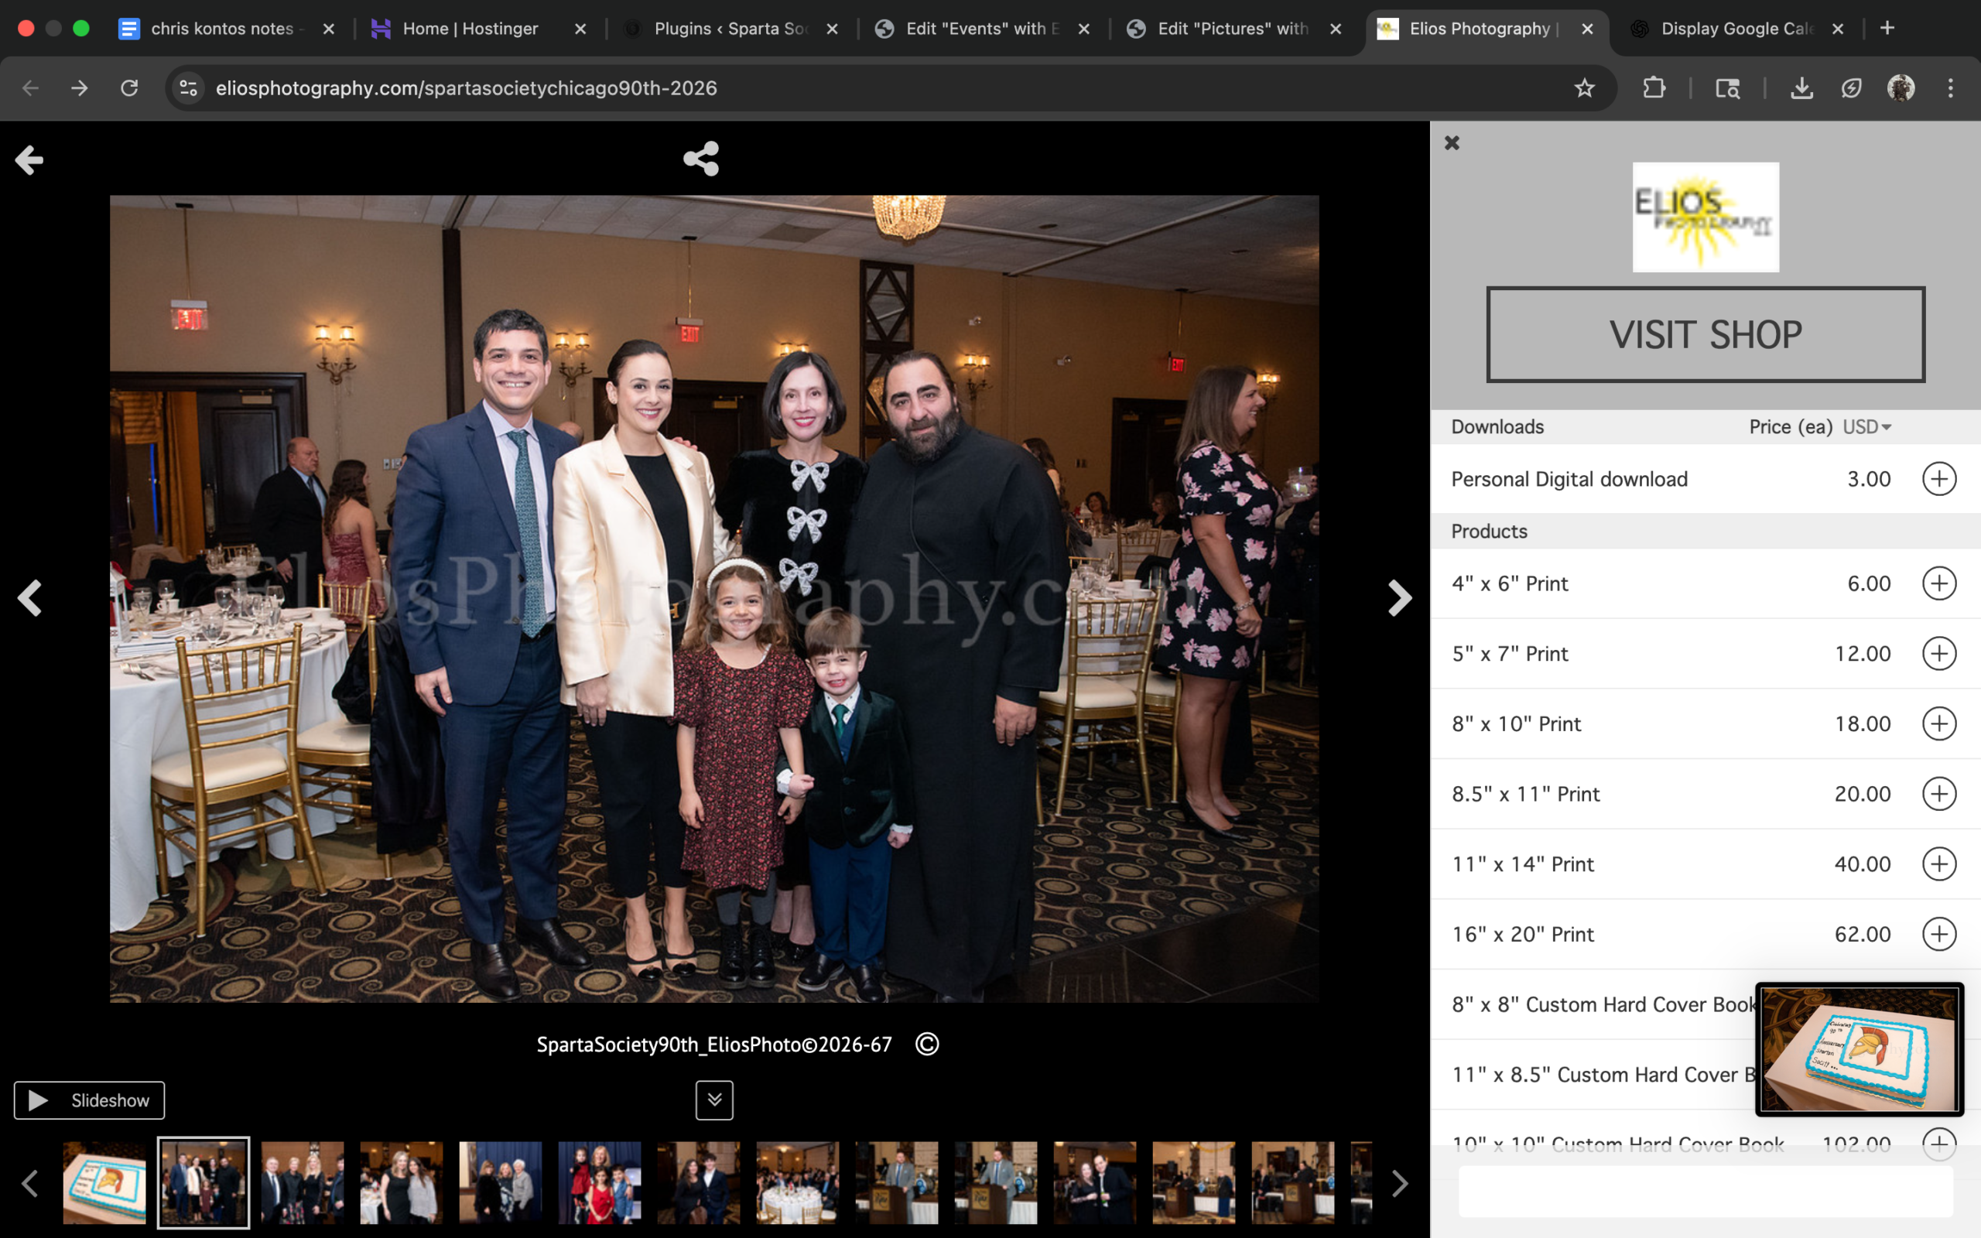The height and width of the screenshot is (1238, 1981).
Task: Go to previous photo with left chevron
Action: tap(29, 597)
